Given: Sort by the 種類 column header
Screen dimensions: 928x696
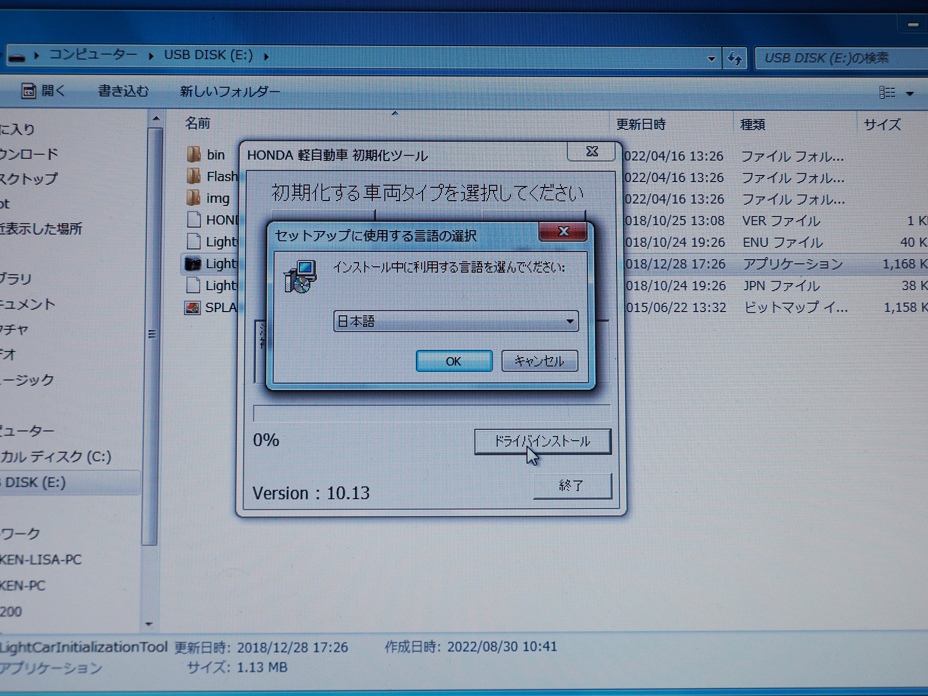Looking at the screenshot, I should click(x=753, y=125).
